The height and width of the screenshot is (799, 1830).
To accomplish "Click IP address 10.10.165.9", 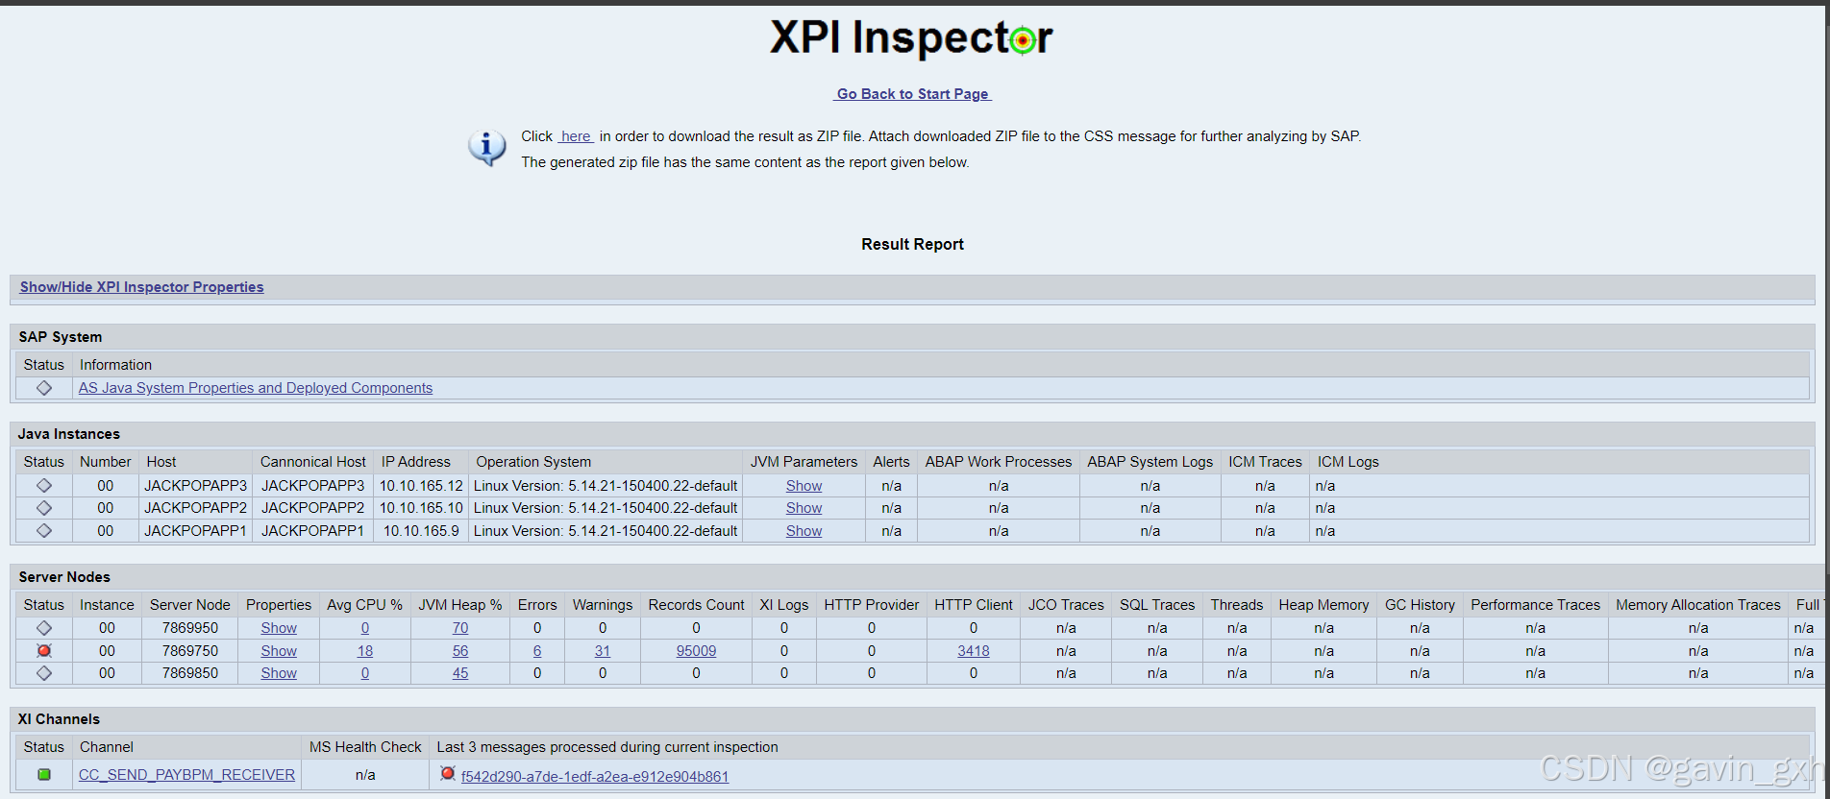I will pyautogui.click(x=421, y=531).
